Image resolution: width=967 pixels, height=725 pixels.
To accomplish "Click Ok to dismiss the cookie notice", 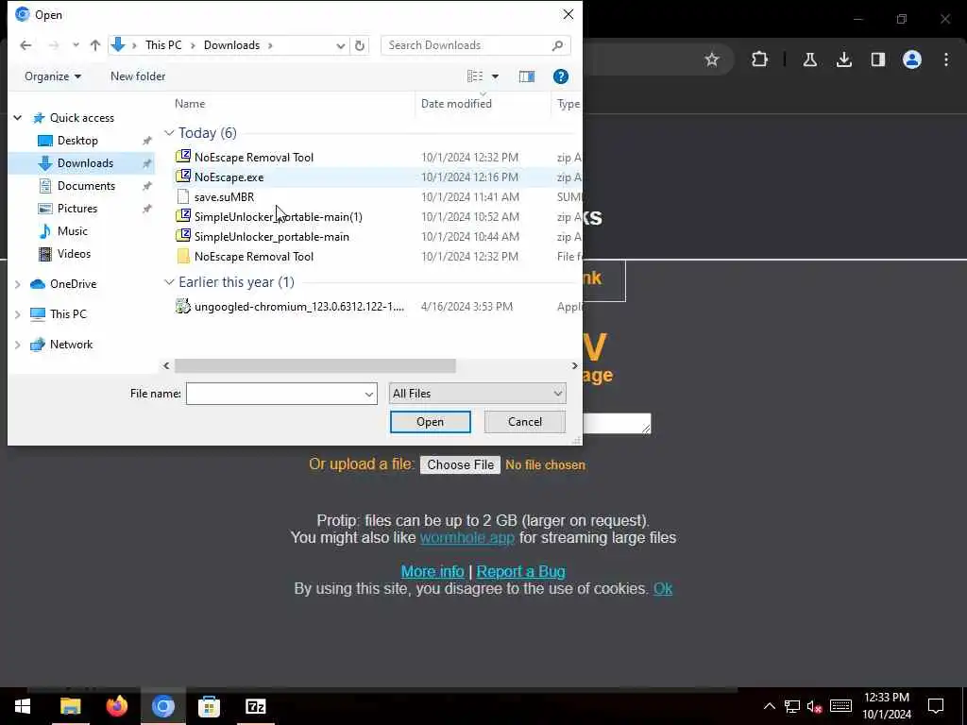I will point(663,589).
